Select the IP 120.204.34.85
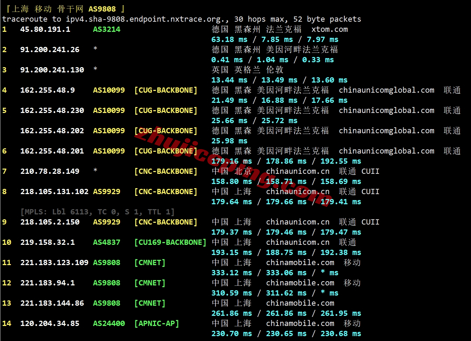 [x=50, y=324]
